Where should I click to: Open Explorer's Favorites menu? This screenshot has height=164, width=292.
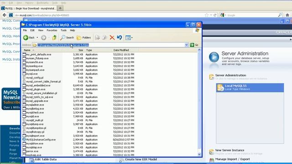click(x=52, y=30)
